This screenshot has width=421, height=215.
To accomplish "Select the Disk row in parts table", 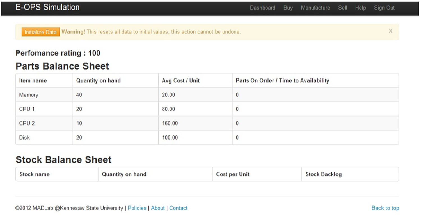I will tap(24, 138).
